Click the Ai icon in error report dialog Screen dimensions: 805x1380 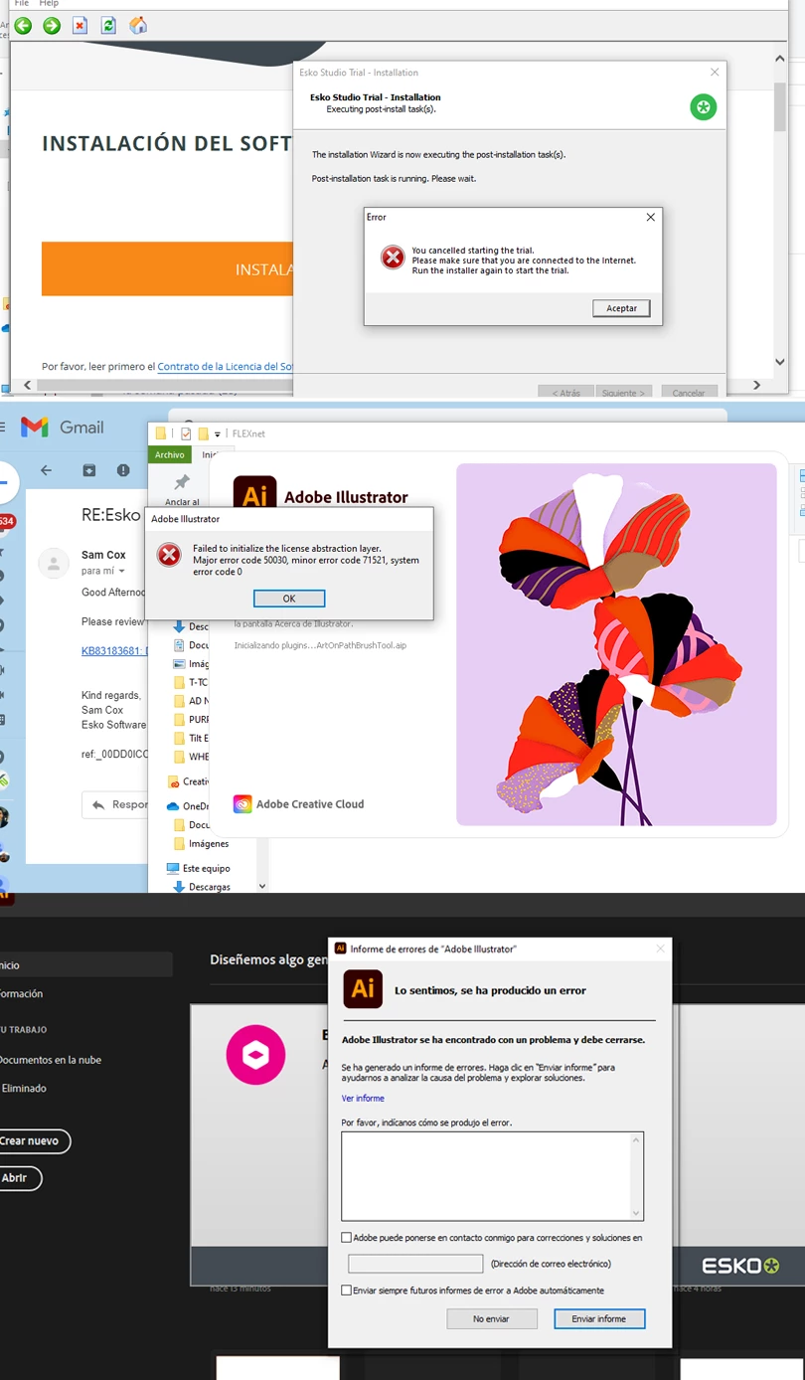click(363, 989)
